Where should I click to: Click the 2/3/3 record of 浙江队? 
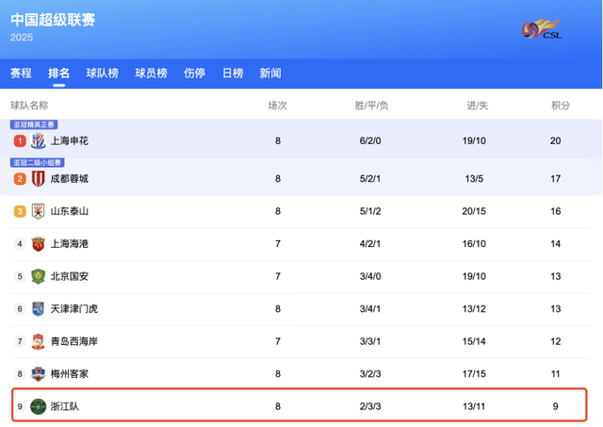370,406
